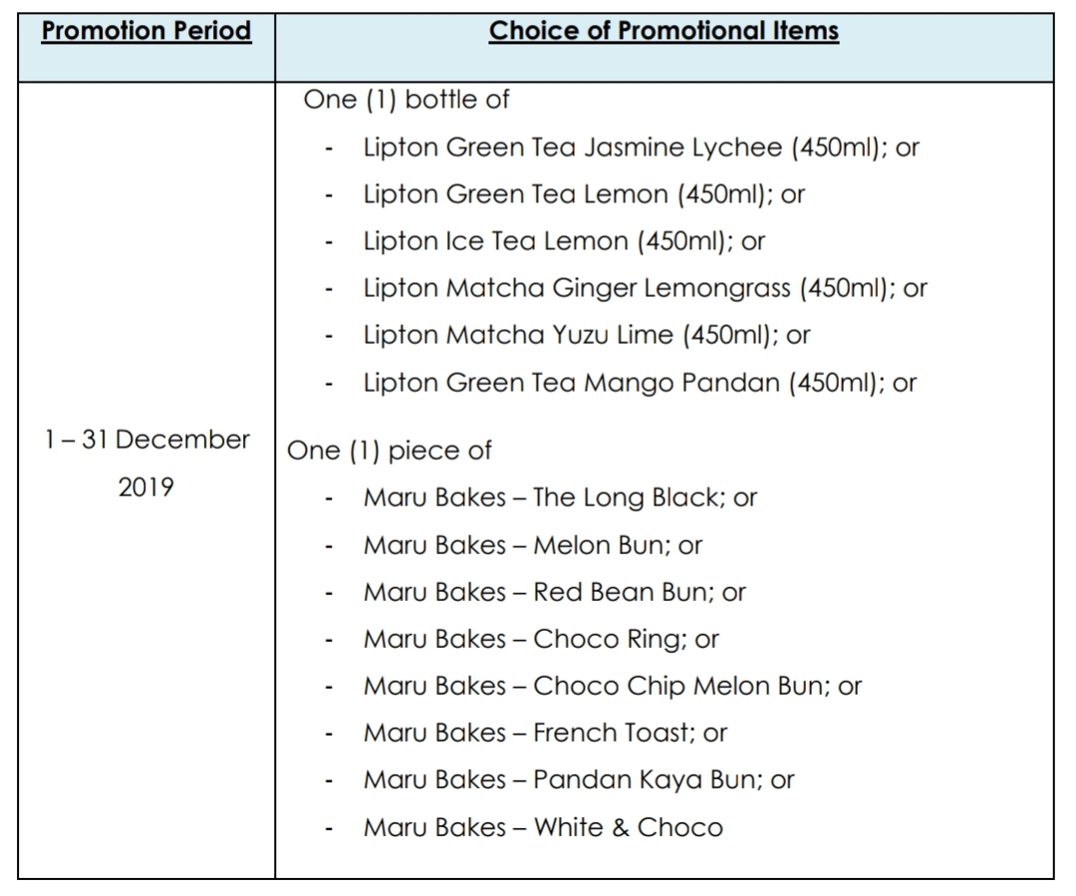Click Maru Bakes – Choco Ring item
The width and height of the screenshot is (1076, 896).
(540, 639)
